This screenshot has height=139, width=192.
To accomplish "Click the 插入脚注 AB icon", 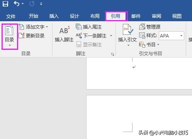I will [x=65, y=30].
